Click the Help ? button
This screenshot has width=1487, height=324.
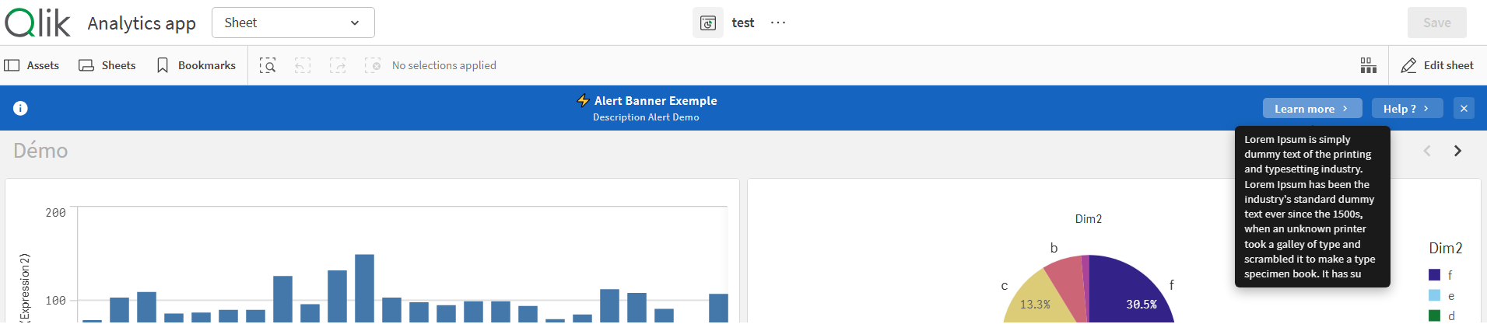1406,109
